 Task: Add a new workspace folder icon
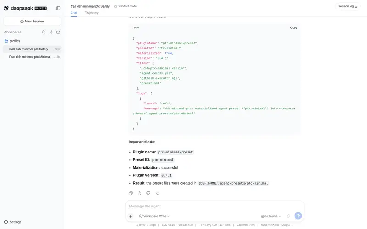(x=58, y=32)
